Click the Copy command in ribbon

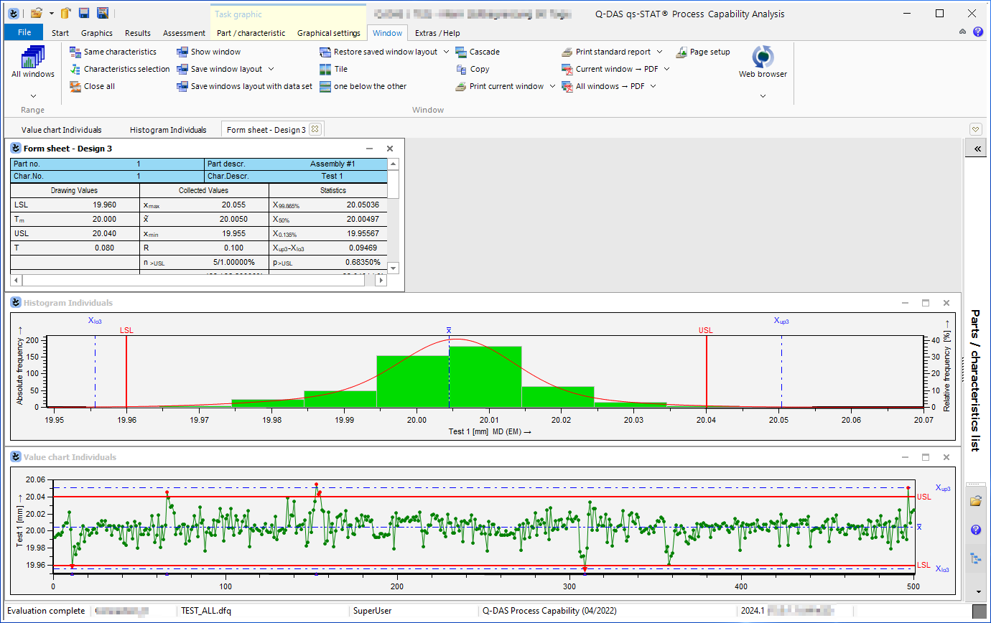tap(473, 69)
